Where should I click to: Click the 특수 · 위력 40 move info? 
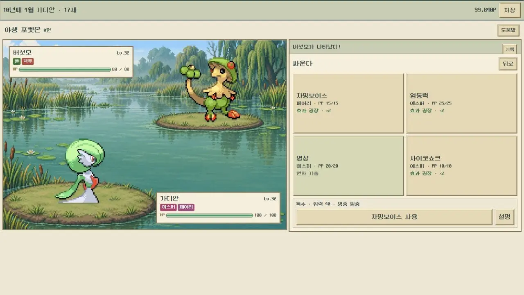tap(328, 204)
